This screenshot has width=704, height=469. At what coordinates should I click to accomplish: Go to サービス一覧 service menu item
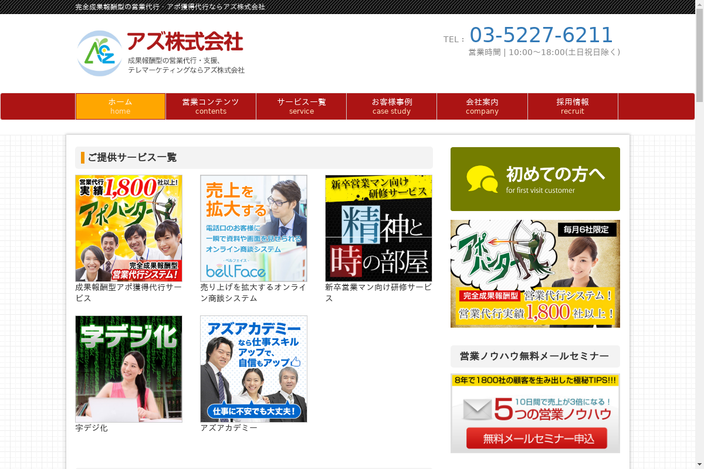(301, 106)
